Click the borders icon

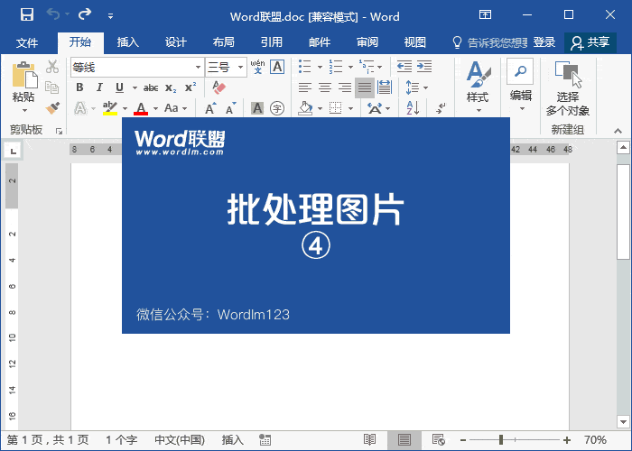click(x=335, y=108)
